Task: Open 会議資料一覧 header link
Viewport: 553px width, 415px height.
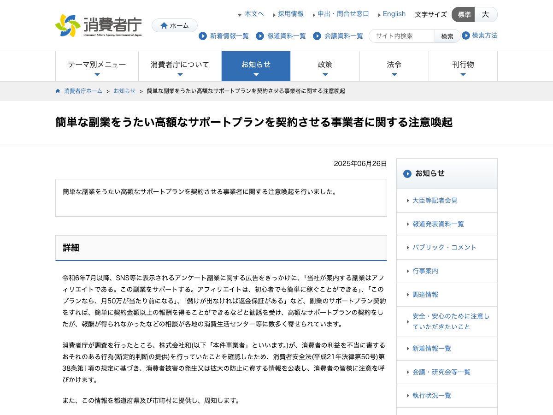Action: [344, 36]
